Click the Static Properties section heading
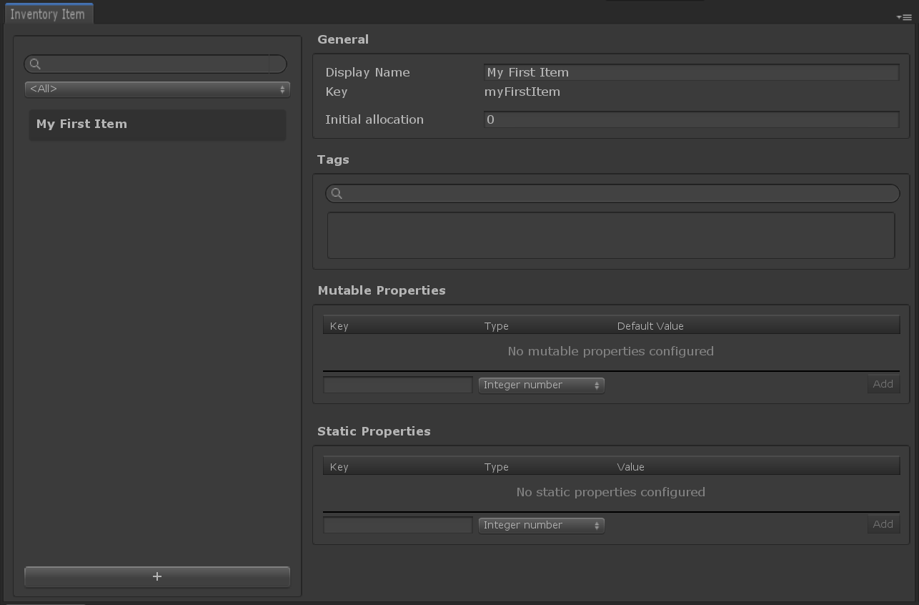Screen dimensions: 919x605 click(374, 431)
